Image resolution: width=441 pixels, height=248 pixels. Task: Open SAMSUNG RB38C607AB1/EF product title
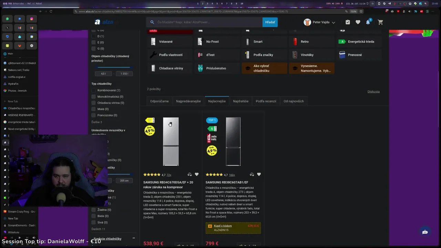click(x=227, y=182)
